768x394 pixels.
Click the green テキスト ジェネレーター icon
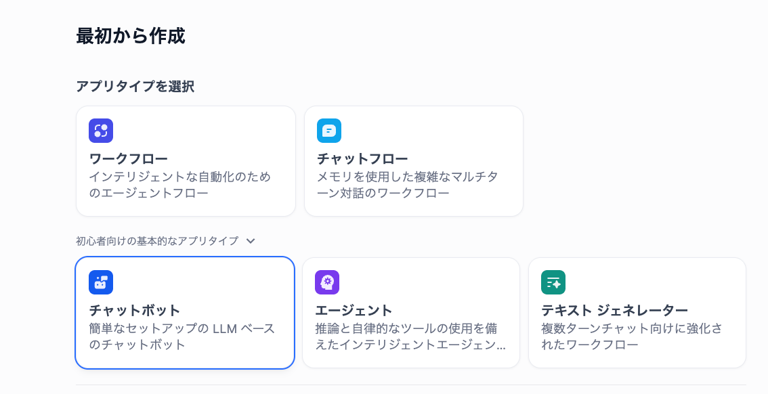click(553, 282)
